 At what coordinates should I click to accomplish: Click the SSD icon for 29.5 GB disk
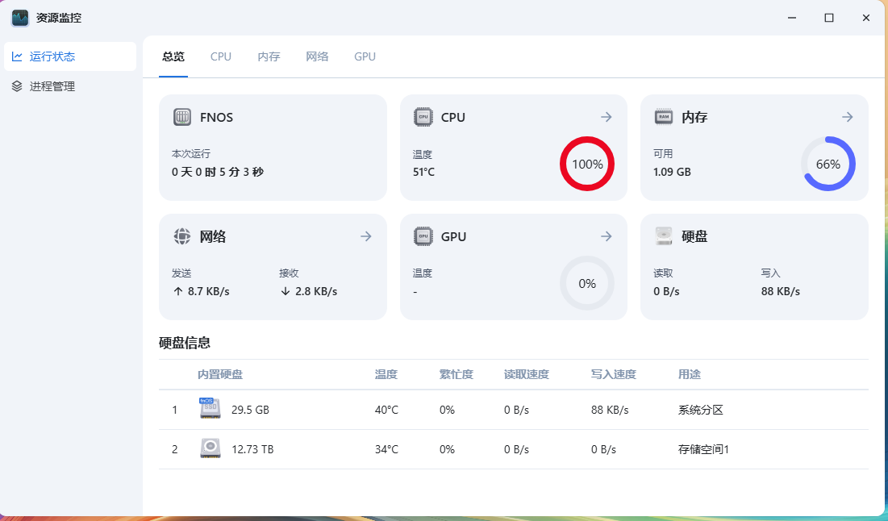coord(211,408)
